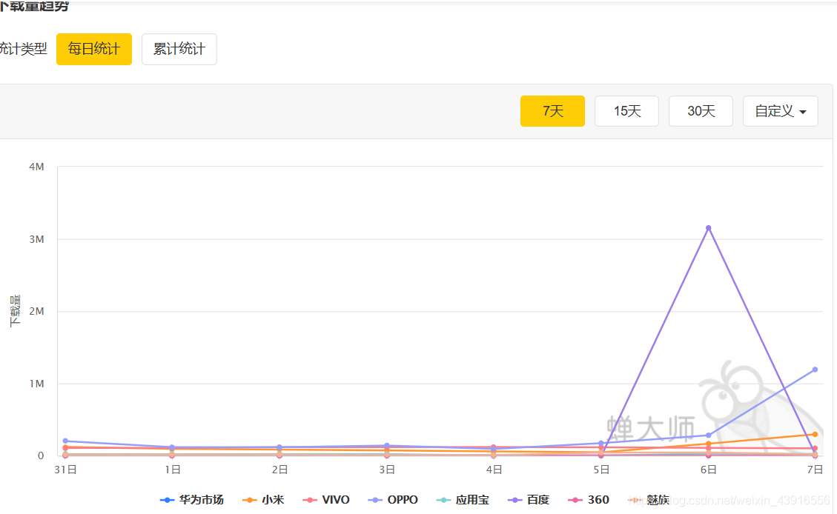The height and width of the screenshot is (514, 837).
Task: Click OPPO data point on 7日
Action: [815, 370]
